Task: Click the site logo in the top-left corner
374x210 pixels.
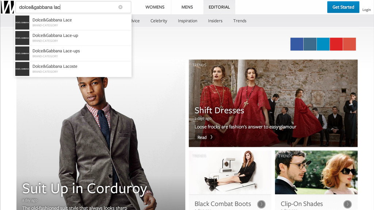Action: (x=7, y=7)
